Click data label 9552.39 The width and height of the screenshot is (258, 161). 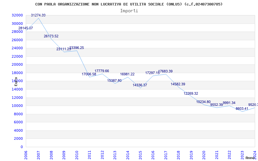(216, 105)
